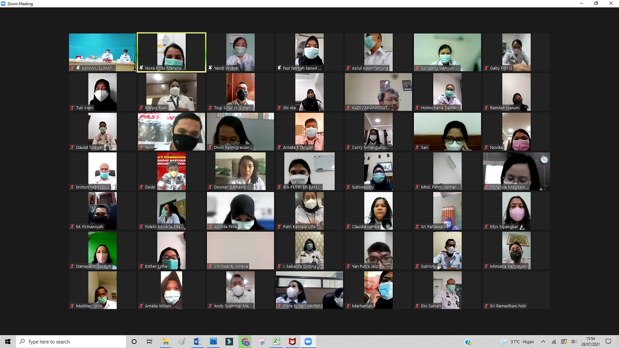Open Microsoft Word from the taskbar
Viewport: 619px width, 348px height.
point(197,342)
